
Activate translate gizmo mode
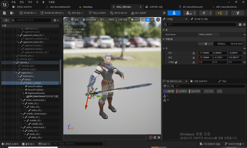click(x=148, y=20)
